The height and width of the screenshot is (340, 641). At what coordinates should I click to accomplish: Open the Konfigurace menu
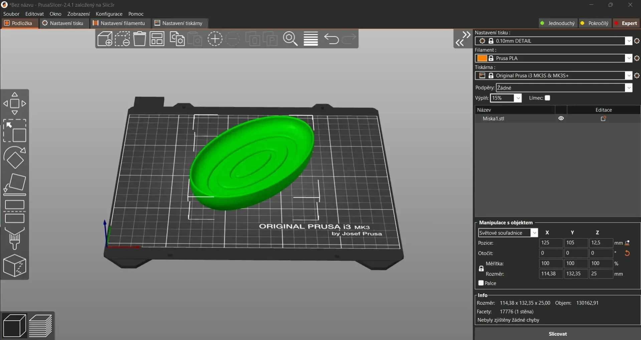pos(109,14)
